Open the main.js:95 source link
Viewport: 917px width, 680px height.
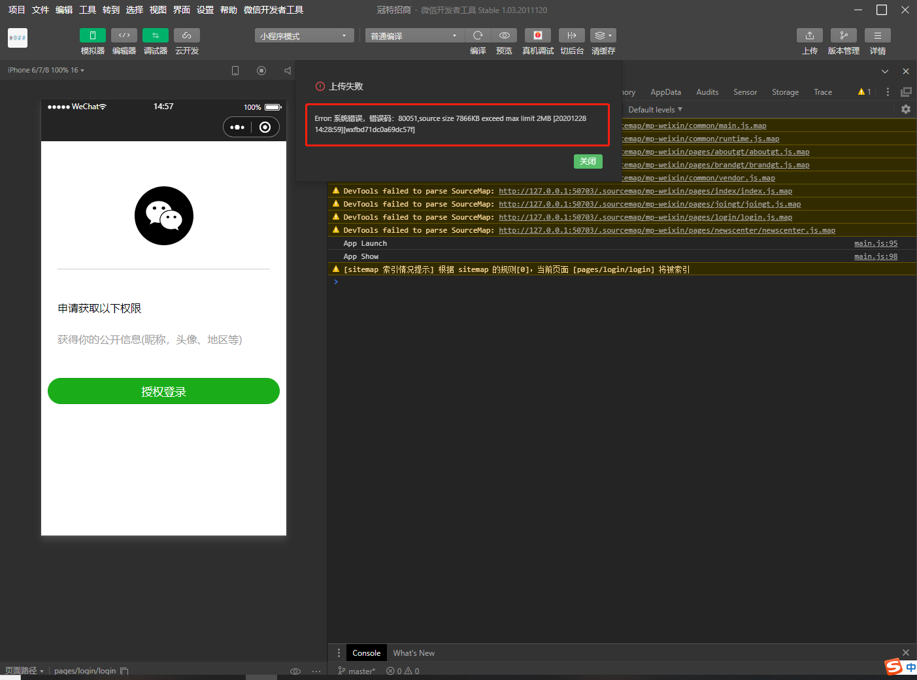coord(876,243)
